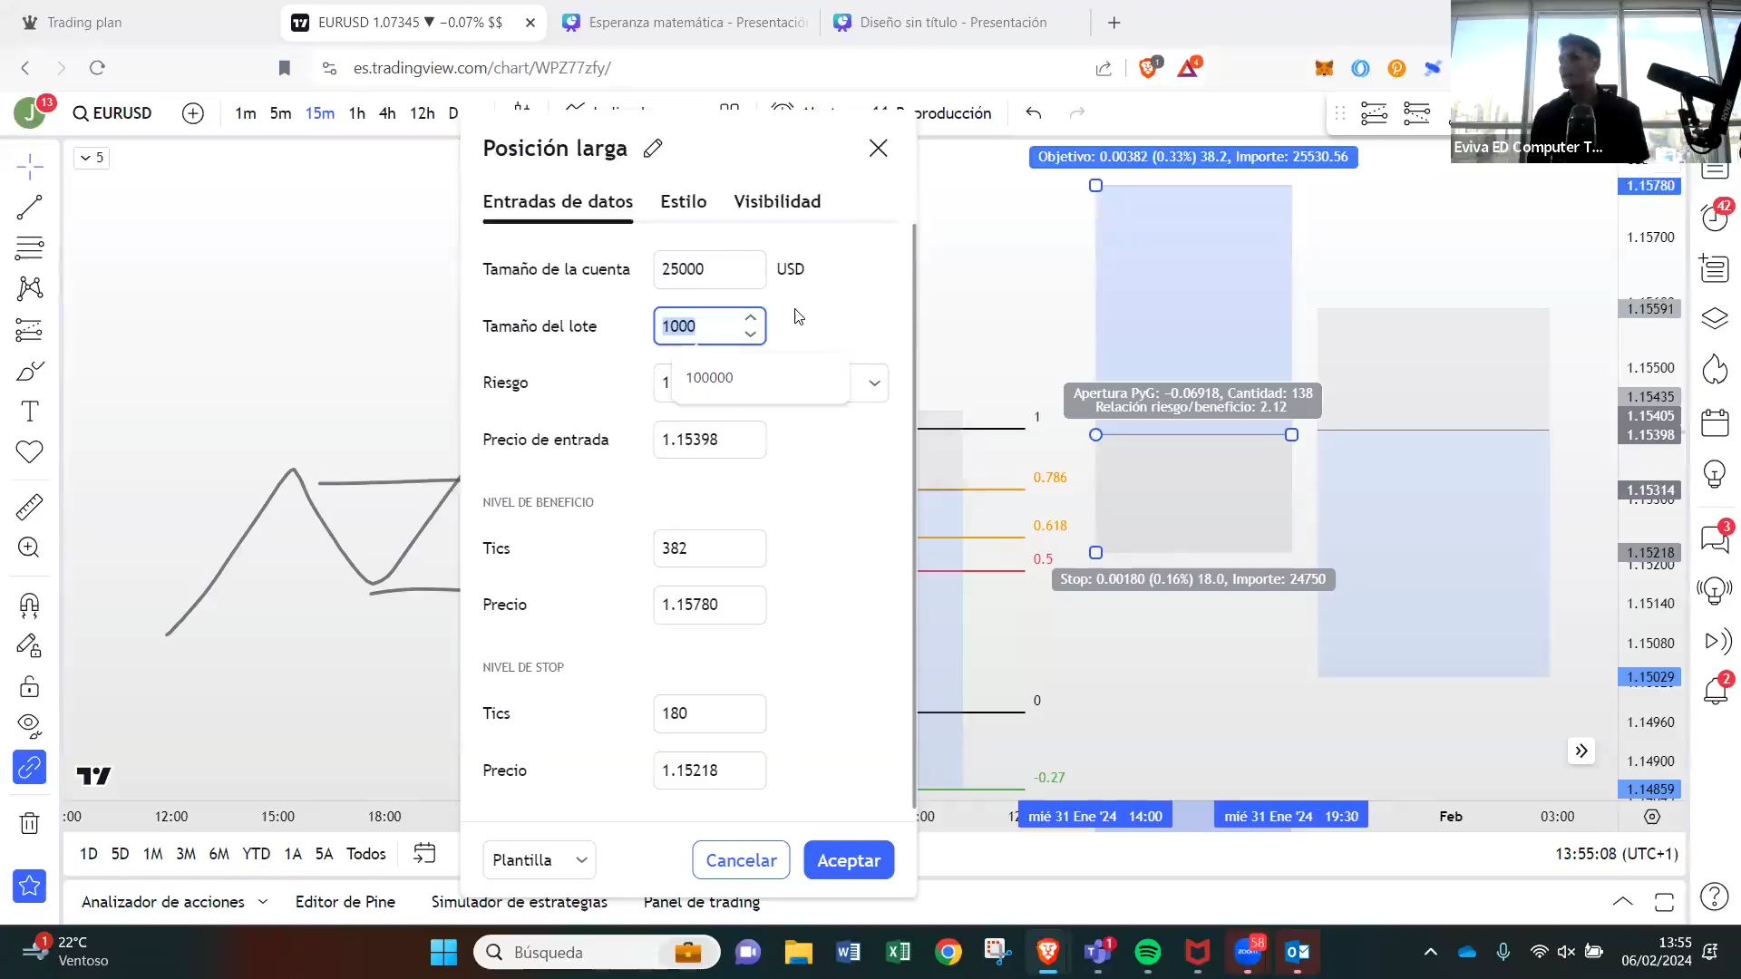This screenshot has height=979, width=1741.
Task: Open the Visibilidad tab
Action: (x=777, y=201)
